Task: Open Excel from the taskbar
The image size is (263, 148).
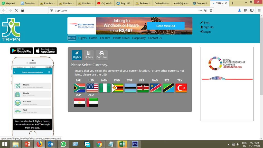Action: [x=122, y=144]
